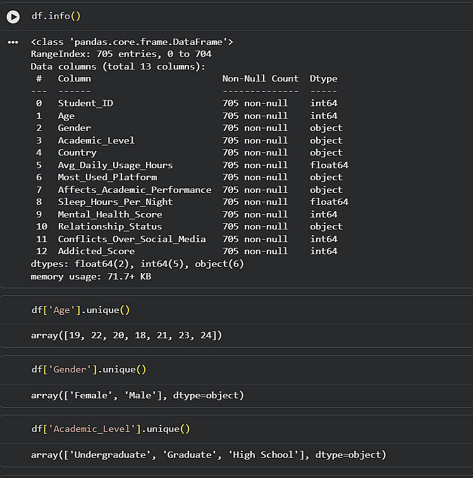Image resolution: width=473 pixels, height=478 pixels.
Task: Place cursor in df['Gender'].unique() cell
Action: pos(89,370)
